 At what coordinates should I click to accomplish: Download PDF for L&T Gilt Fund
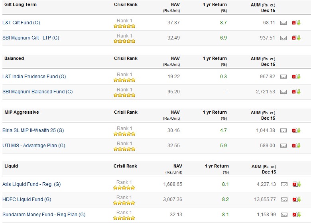296,23
